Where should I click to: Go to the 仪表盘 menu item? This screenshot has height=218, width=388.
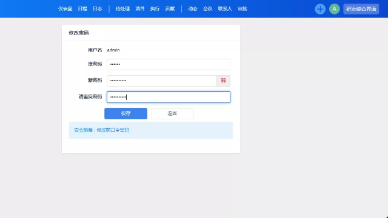65,9
